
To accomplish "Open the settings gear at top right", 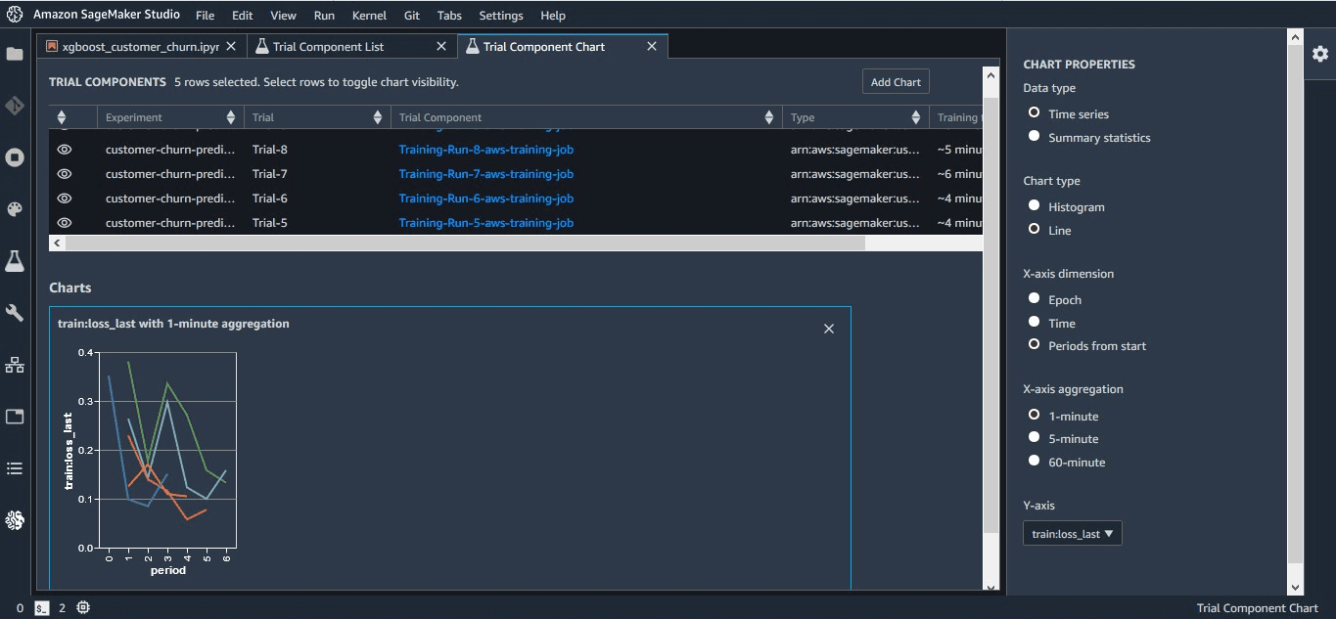I will [x=1320, y=53].
